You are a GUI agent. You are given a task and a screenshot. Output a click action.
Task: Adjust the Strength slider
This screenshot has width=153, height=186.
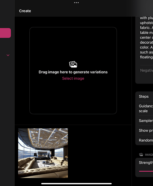pyautogui.click(x=146, y=171)
